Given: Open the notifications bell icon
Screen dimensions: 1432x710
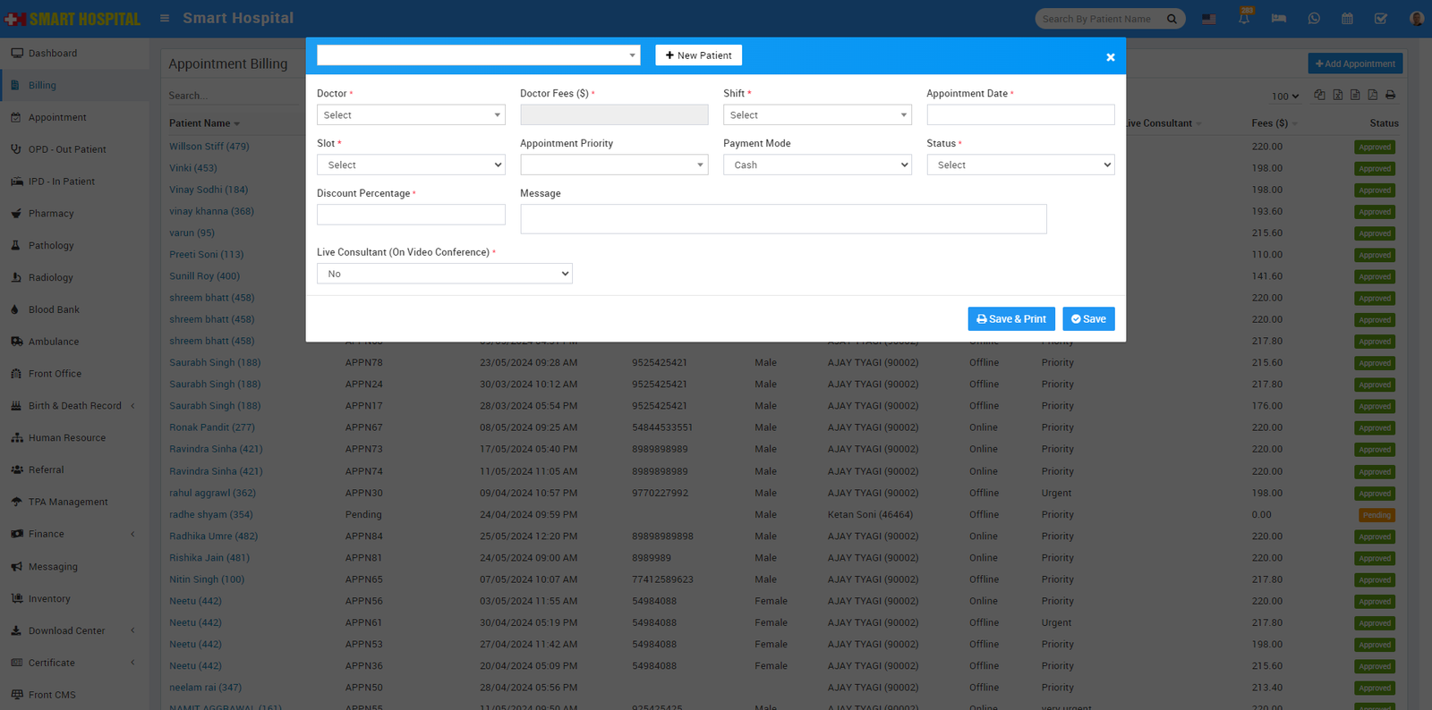Looking at the screenshot, I should tap(1244, 19).
